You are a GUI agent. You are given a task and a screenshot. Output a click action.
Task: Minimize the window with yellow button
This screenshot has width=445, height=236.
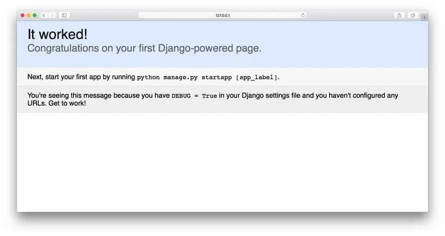click(29, 16)
